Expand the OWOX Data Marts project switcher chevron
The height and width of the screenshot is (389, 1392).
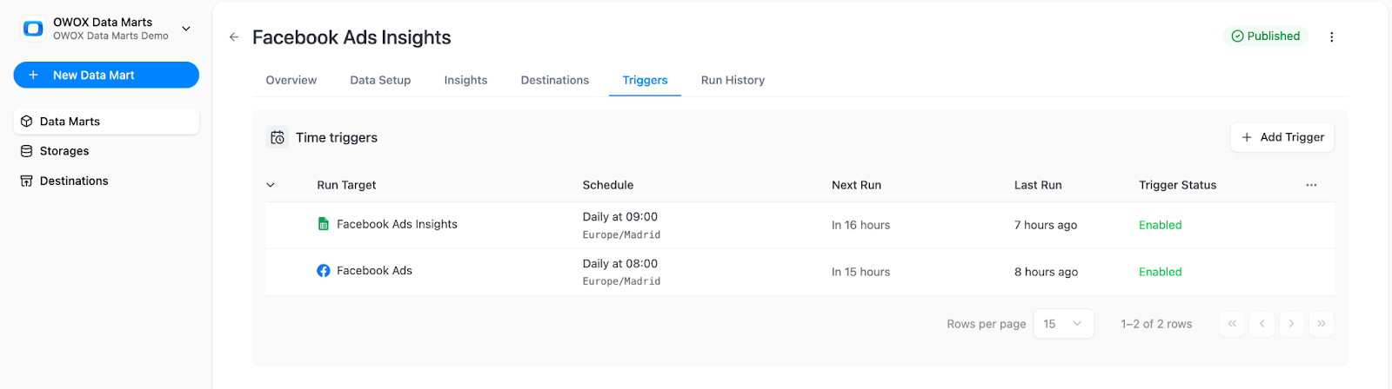pyautogui.click(x=186, y=29)
